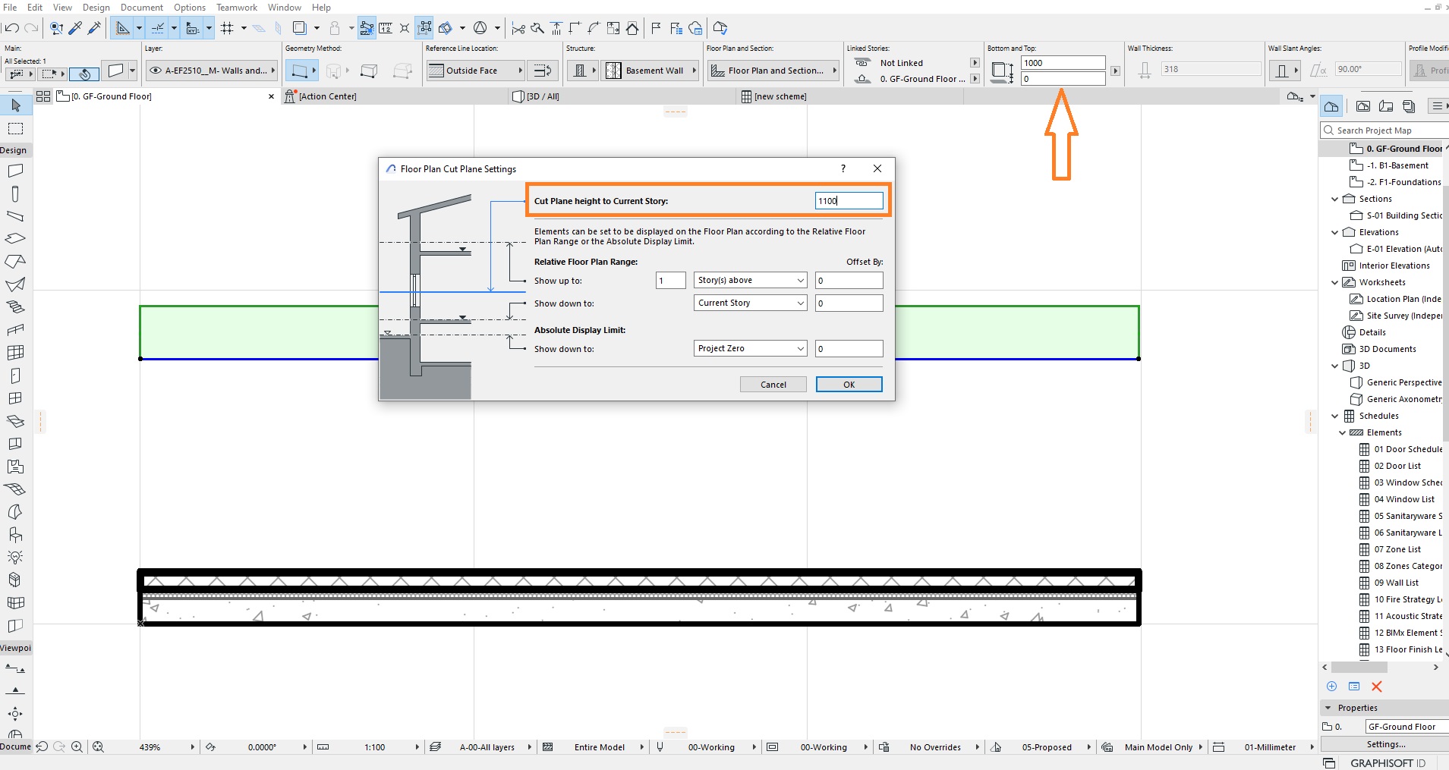1449x770 pixels.
Task: Click the Search Project Map field
Action: [x=1384, y=130]
